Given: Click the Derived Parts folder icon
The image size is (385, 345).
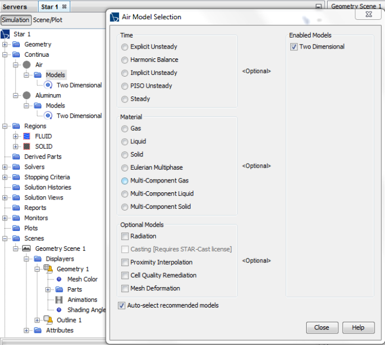Looking at the screenshot, I should 16,157.
